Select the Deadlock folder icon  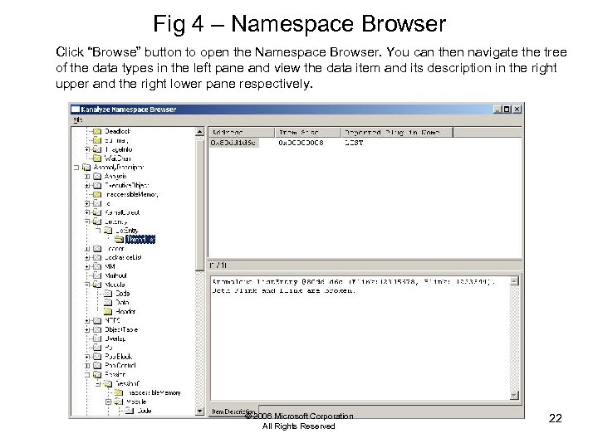[97, 131]
